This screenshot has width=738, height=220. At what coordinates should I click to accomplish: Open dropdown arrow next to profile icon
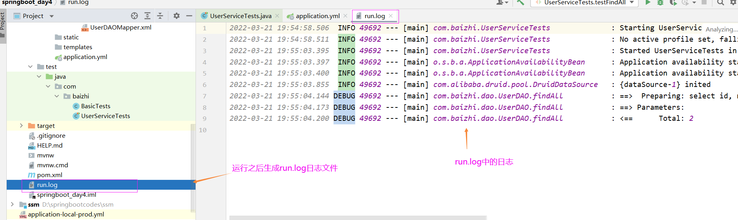(694, 2)
